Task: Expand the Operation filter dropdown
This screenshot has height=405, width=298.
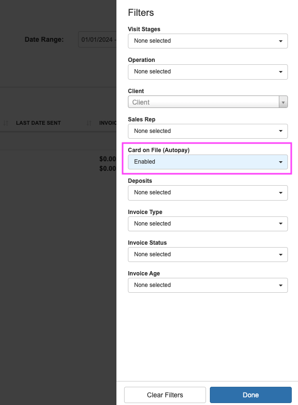Action: [207, 72]
